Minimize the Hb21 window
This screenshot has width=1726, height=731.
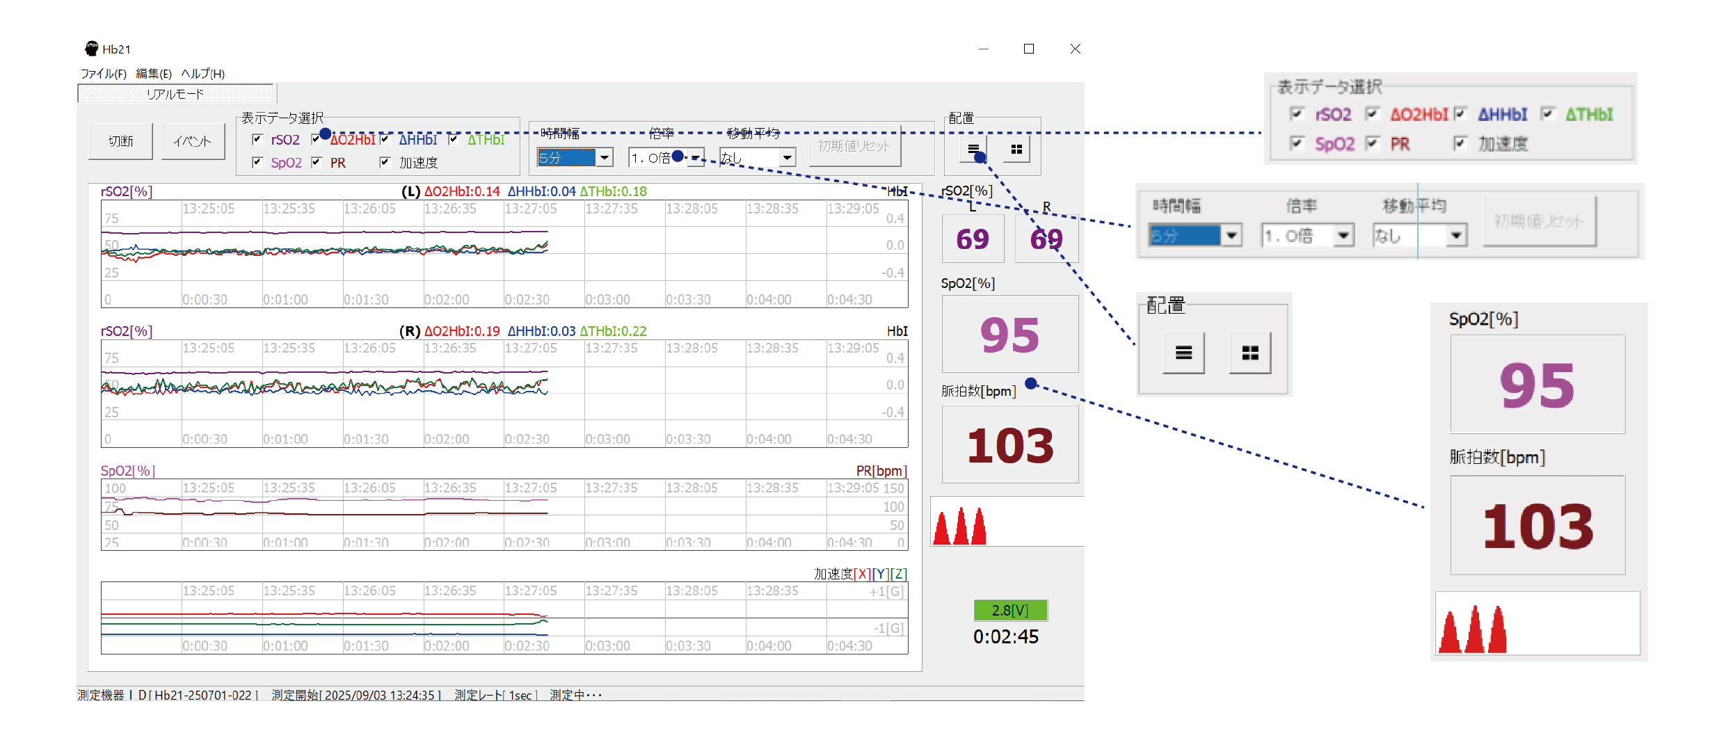983,49
